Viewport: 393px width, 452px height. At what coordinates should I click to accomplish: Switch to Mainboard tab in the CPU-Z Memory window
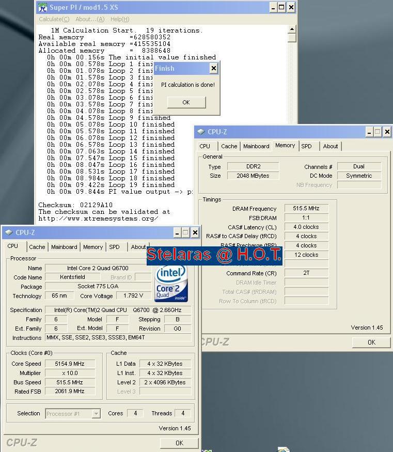click(x=256, y=146)
